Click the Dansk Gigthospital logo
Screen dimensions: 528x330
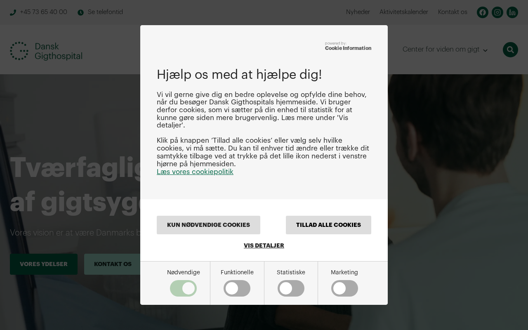coord(46,51)
